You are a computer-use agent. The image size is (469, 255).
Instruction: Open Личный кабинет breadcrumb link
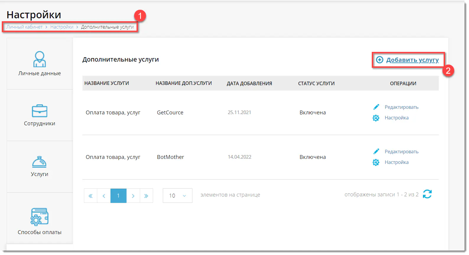25,27
